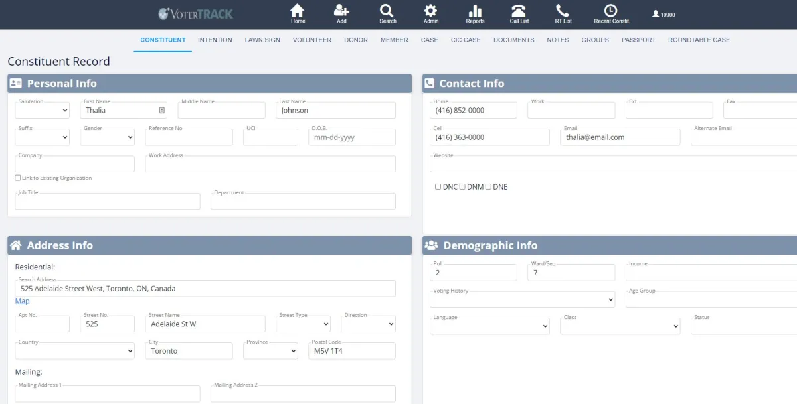The image size is (797, 404).
Task: Click the Website field
Action: (614, 164)
